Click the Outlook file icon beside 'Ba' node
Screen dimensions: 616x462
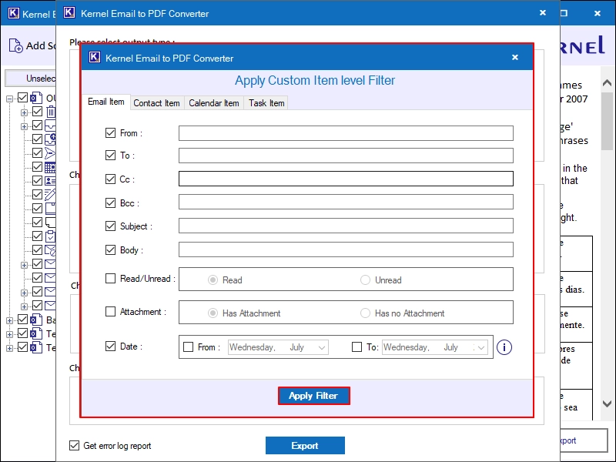point(36,320)
